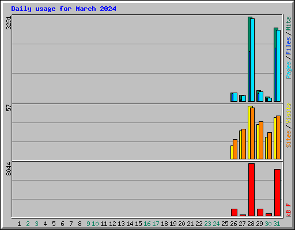
Task: Click day 13 on the x-axis
Action: coord(121,224)
